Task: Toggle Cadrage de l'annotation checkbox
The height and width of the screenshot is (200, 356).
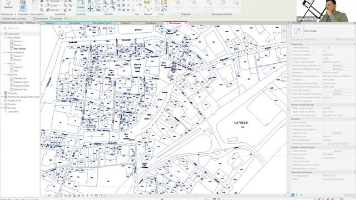Action: pos(324,129)
